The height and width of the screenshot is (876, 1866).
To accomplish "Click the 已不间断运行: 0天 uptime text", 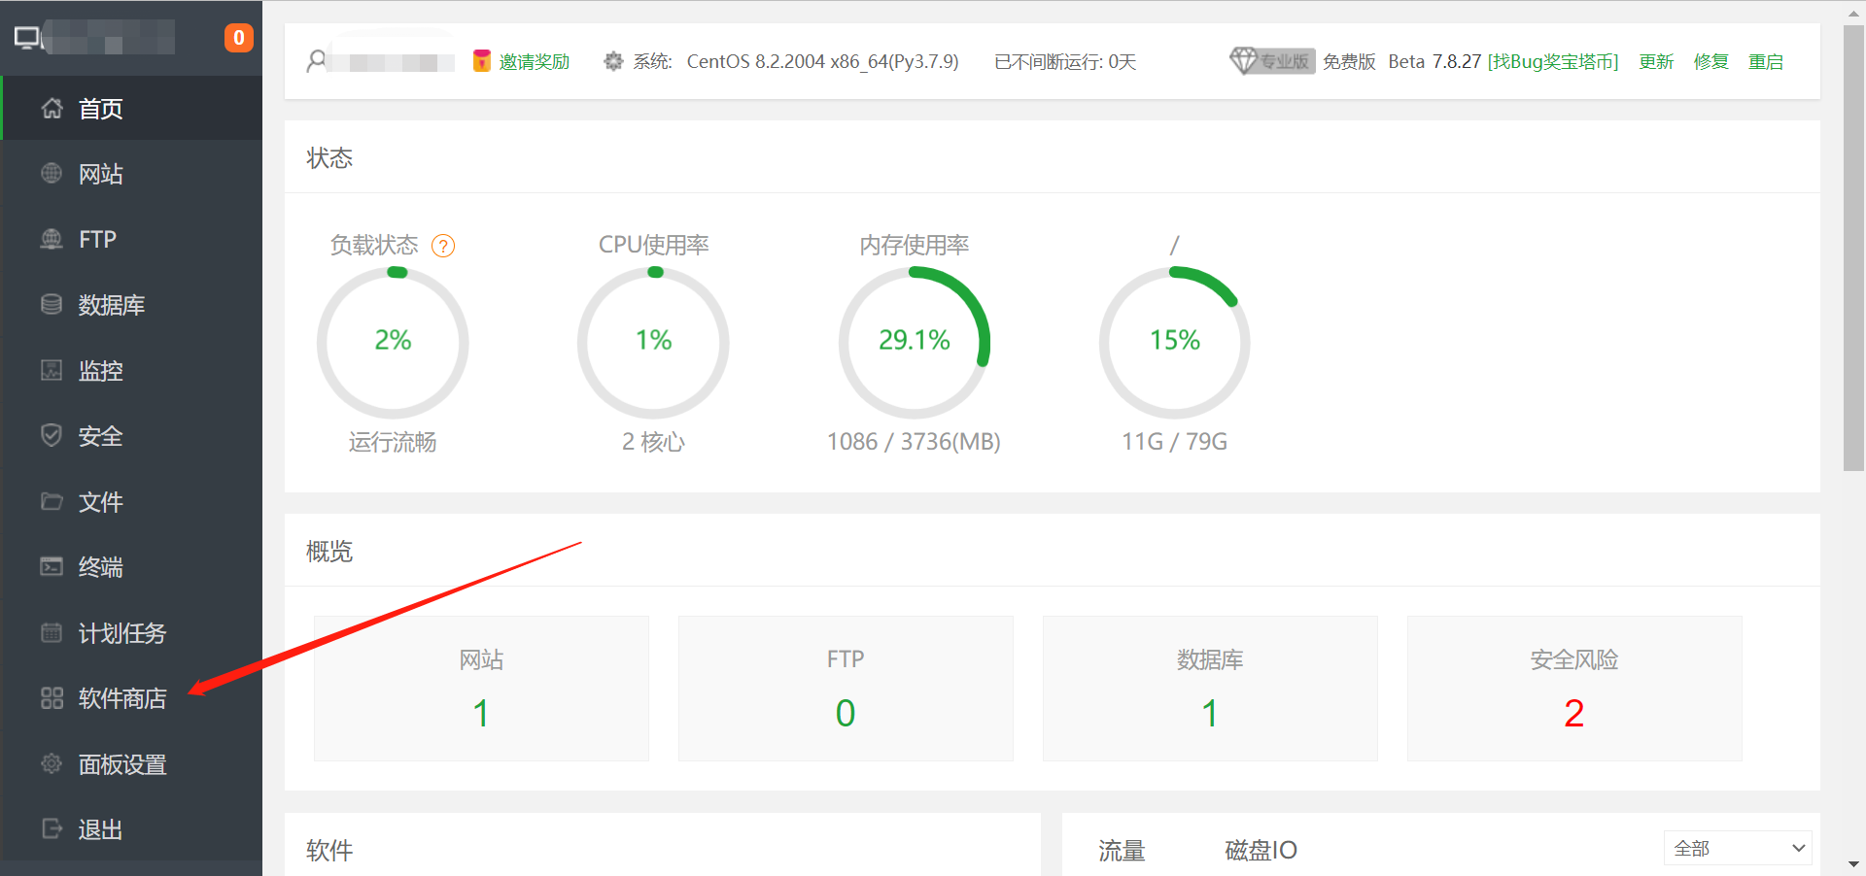I will [1065, 61].
